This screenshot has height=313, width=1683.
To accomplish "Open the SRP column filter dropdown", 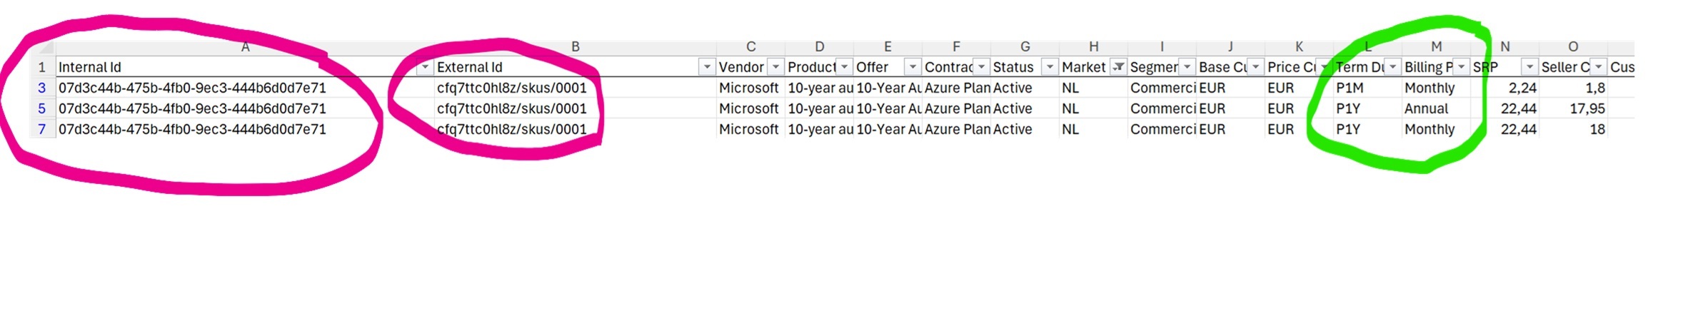I will (1529, 67).
